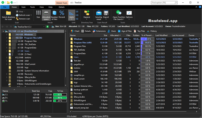Switch mode to Size

tap(38, 14)
